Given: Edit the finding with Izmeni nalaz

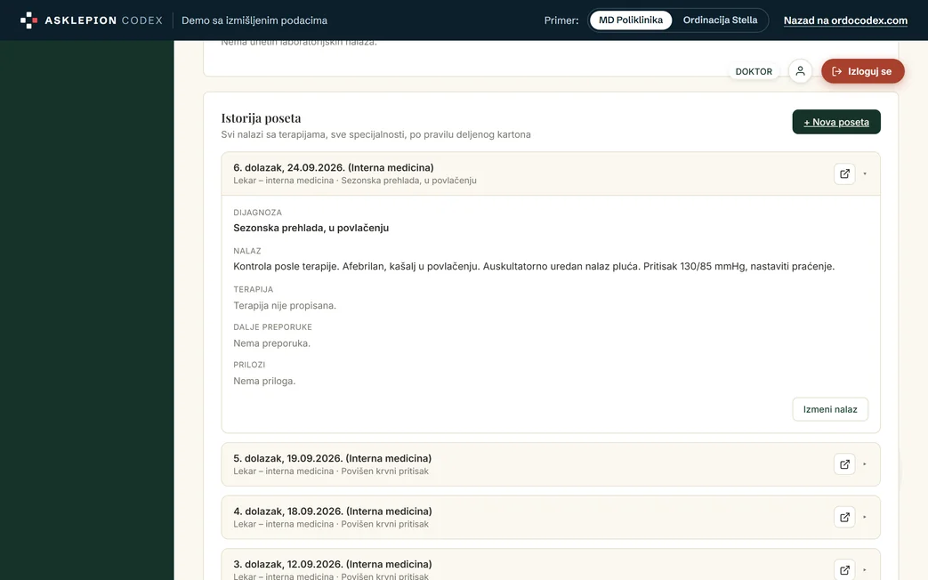Looking at the screenshot, I should tap(830, 409).
